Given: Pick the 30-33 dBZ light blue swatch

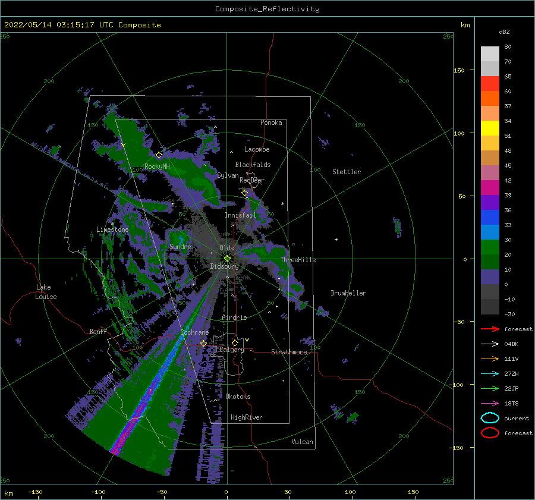Looking at the screenshot, I should click(490, 232).
